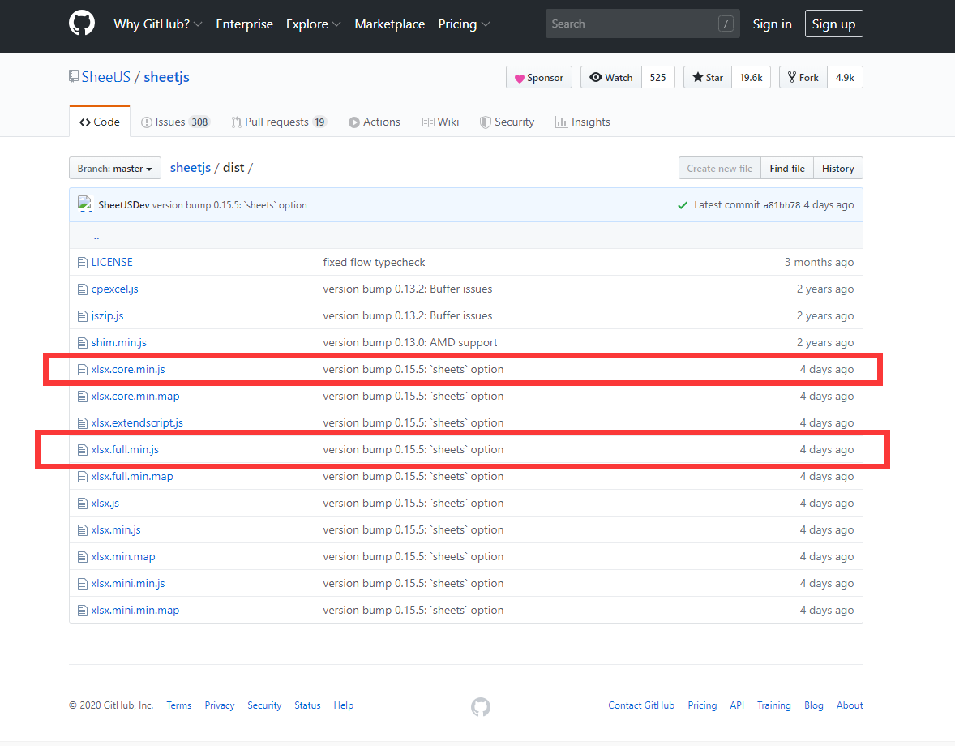Screen dimensions: 955x746
Task: Open the API link in the footer
Action: click(737, 705)
